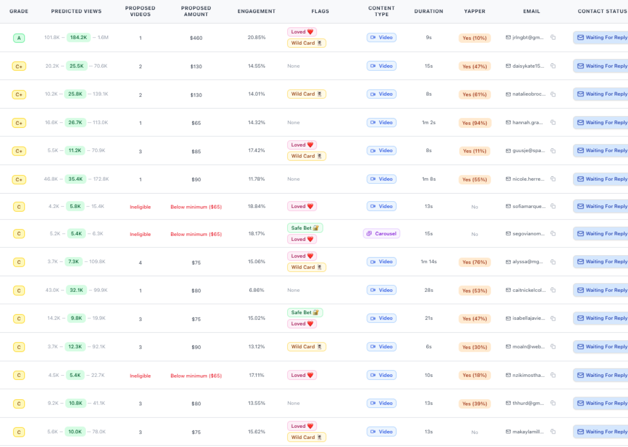Image resolution: width=628 pixels, height=447 pixels.
Task: Open Waiting For Reply status for segovianom
Action: [x=602, y=234]
